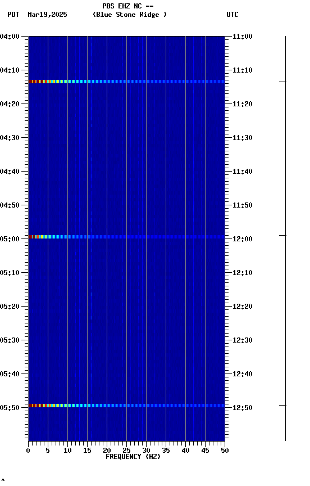The height and width of the screenshot is (486, 310).
Task: Click the 15 Hz frequency axis label
Action: coord(87,451)
